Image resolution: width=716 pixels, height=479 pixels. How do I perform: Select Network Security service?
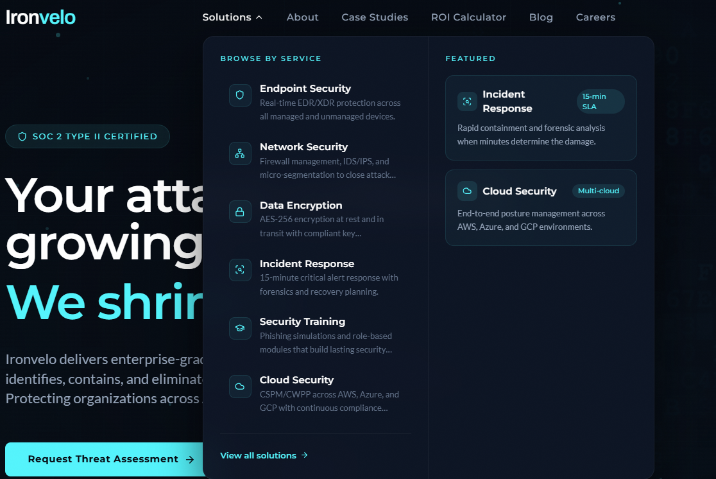click(x=316, y=161)
